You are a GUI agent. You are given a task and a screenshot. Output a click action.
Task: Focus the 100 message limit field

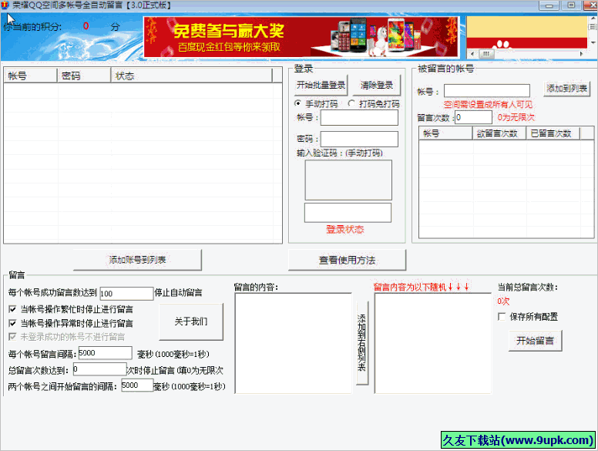click(x=126, y=294)
